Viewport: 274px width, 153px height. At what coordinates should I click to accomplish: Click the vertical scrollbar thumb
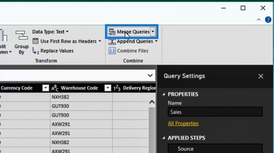point(152,130)
